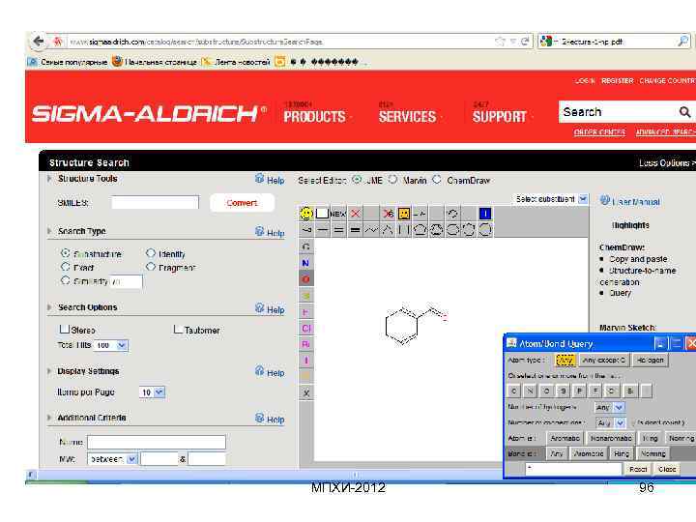Enable the Stereo checkbox
This screenshot has width=696, height=522.
click(65, 329)
